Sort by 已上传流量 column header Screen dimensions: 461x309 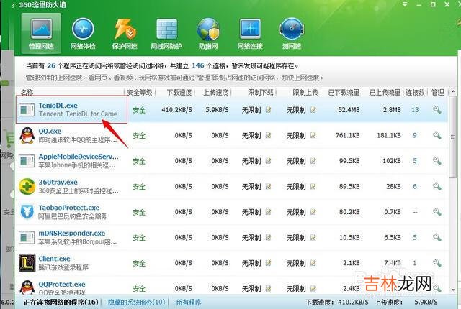[x=385, y=93]
